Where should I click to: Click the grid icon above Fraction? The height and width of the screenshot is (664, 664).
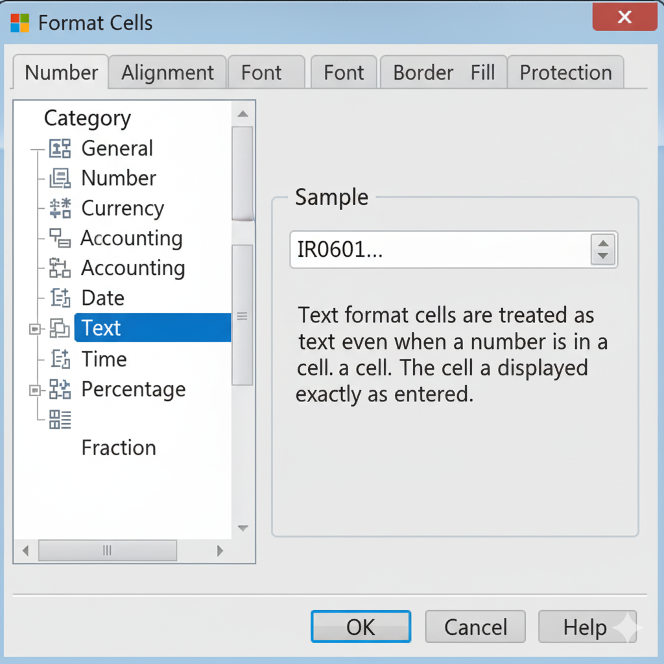[x=60, y=419]
